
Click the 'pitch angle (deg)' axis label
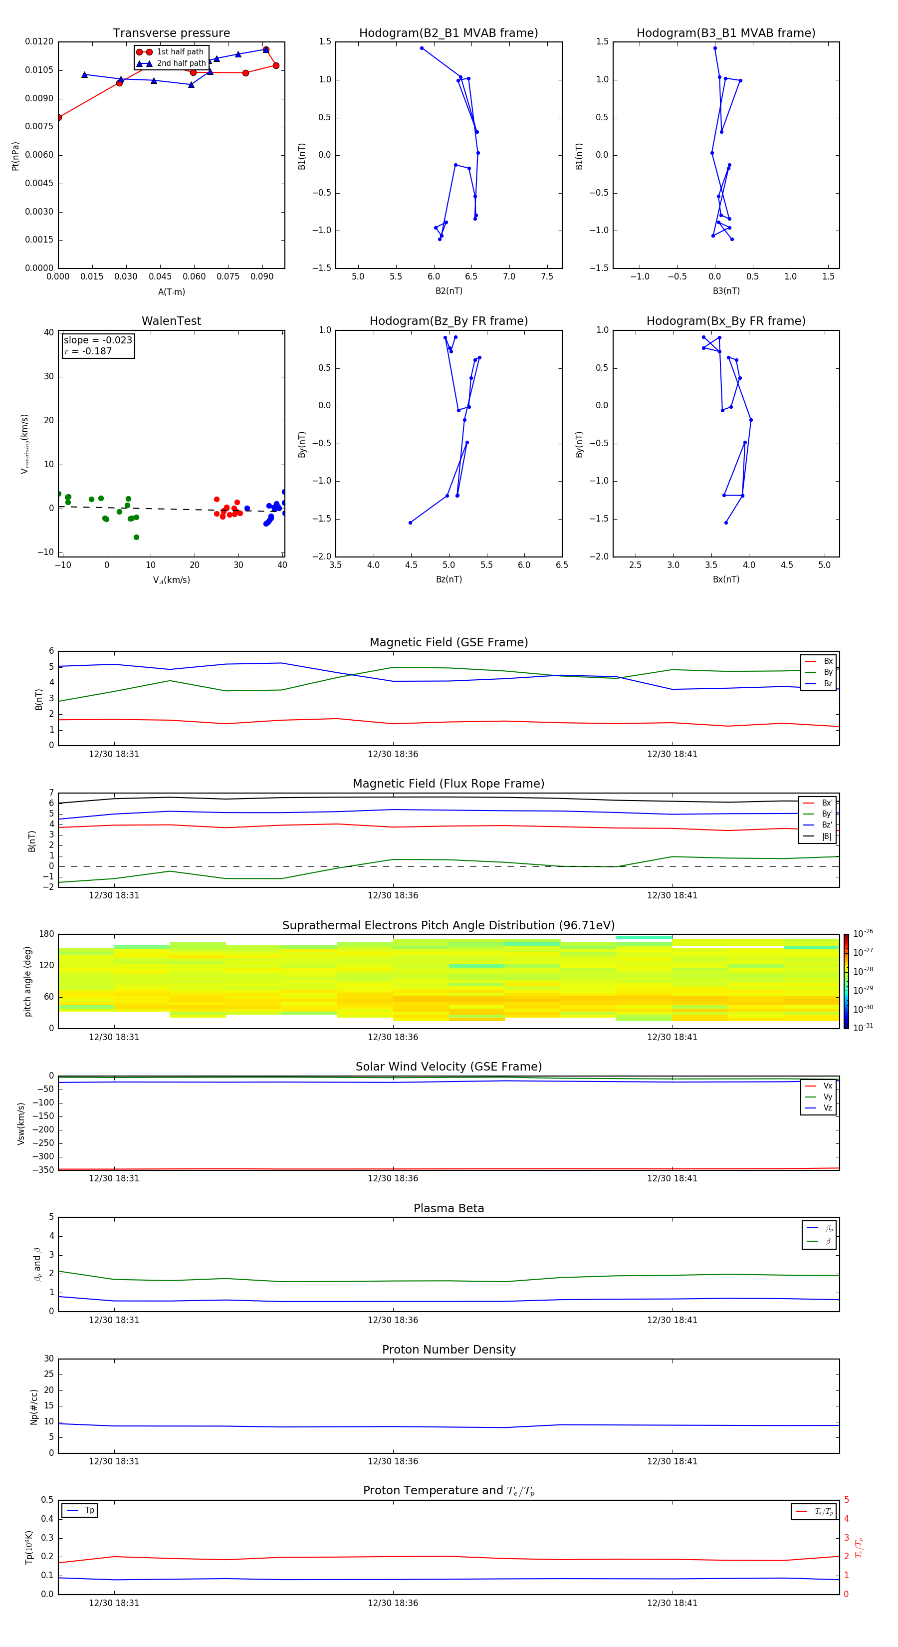(x=27, y=981)
